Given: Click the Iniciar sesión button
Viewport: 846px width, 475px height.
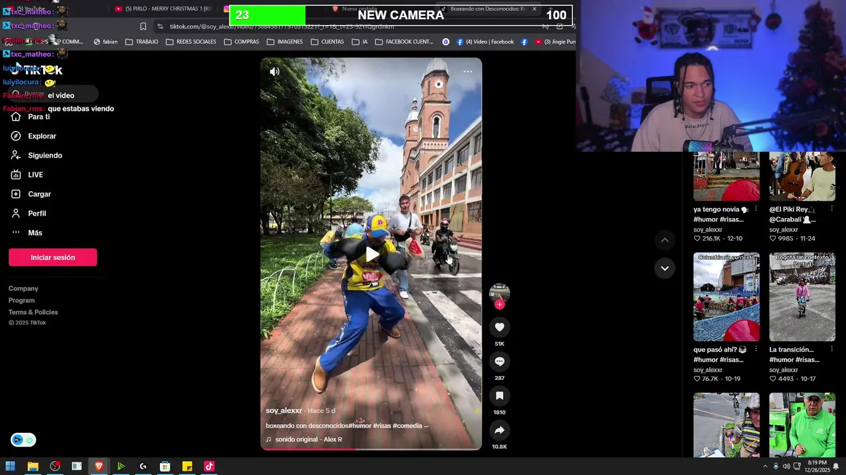Looking at the screenshot, I should (x=53, y=257).
